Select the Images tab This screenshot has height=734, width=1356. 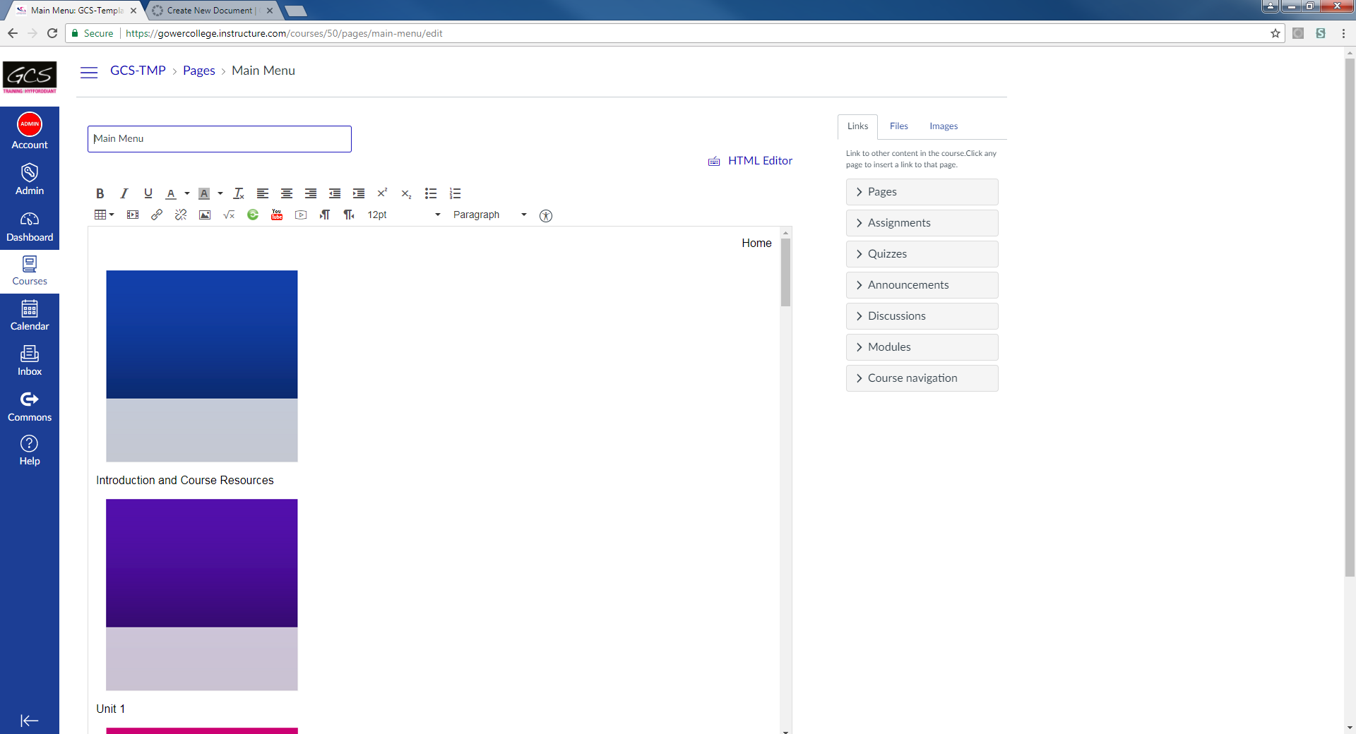944,126
